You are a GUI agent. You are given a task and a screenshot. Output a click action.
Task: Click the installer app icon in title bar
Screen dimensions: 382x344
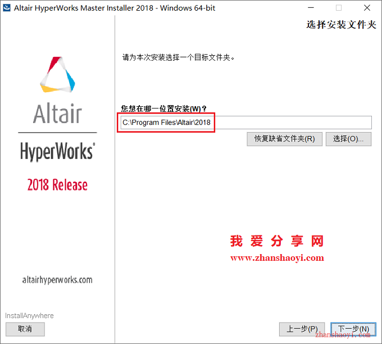pyautogui.click(x=7, y=8)
